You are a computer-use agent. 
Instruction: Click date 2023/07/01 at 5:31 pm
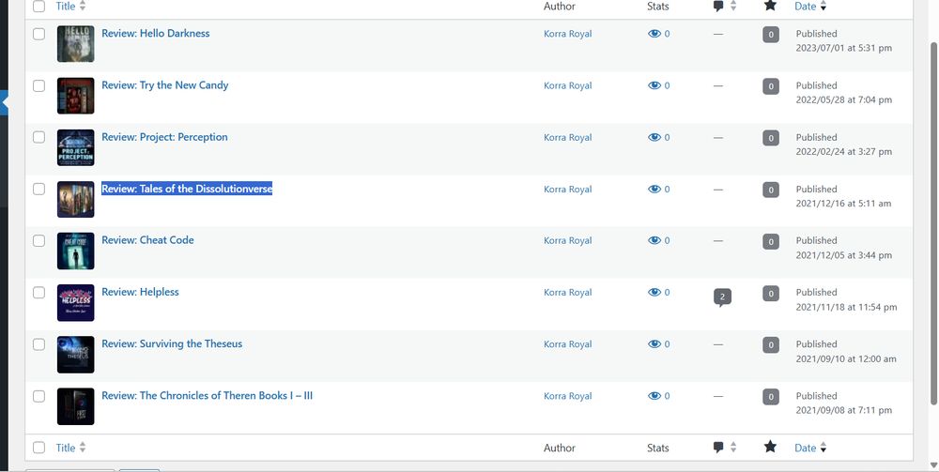pyautogui.click(x=844, y=48)
